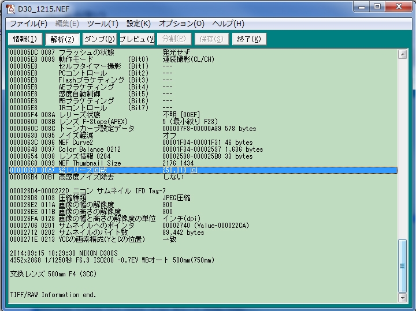Click the scrollbar up arrow
This screenshot has width=416, height=311.
pyautogui.click(x=403, y=55)
